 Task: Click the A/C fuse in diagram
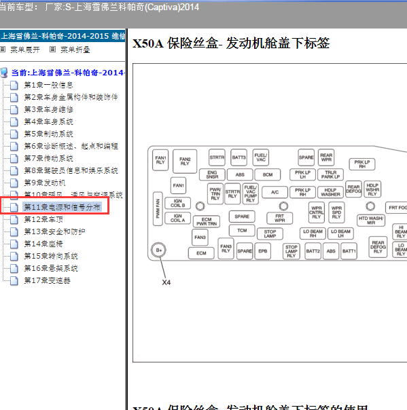pos(275,192)
